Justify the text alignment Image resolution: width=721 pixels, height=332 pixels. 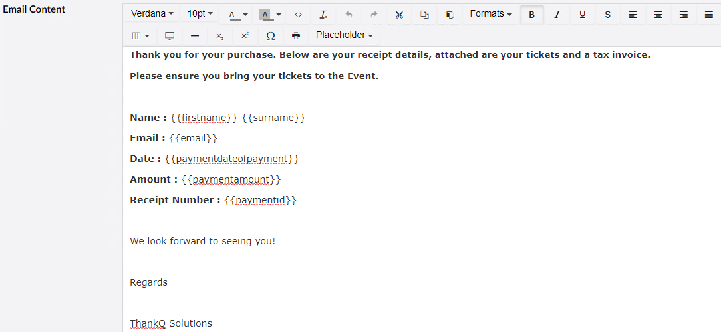pyautogui.click(x=708, y=15)
